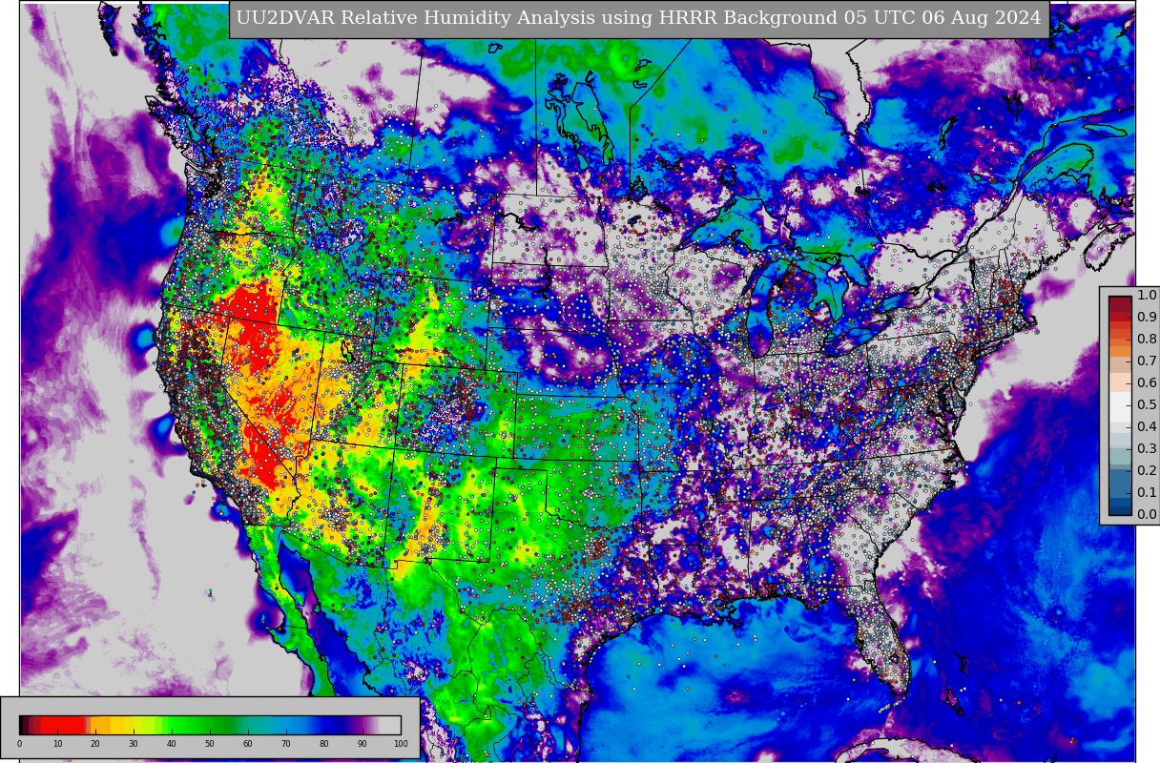Click the "0.2" label on vertical colorbar
The image size is (1160, 763).
coord(1147,470)
